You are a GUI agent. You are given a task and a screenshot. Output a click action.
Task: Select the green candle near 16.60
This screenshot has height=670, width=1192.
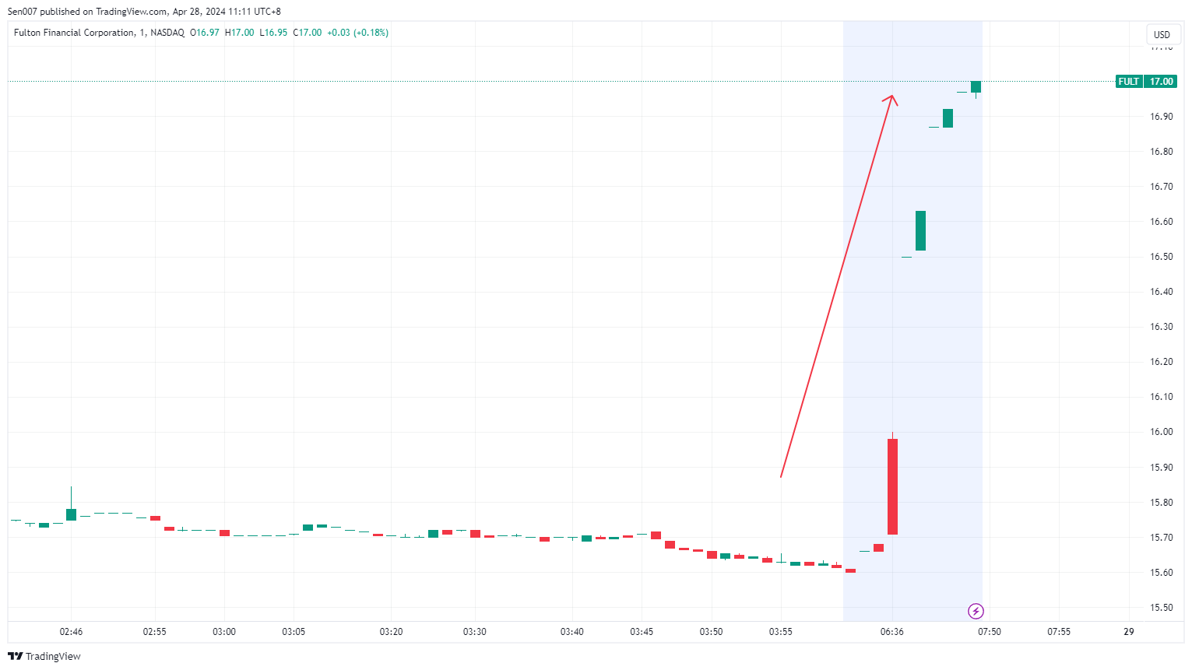(920, 230)
